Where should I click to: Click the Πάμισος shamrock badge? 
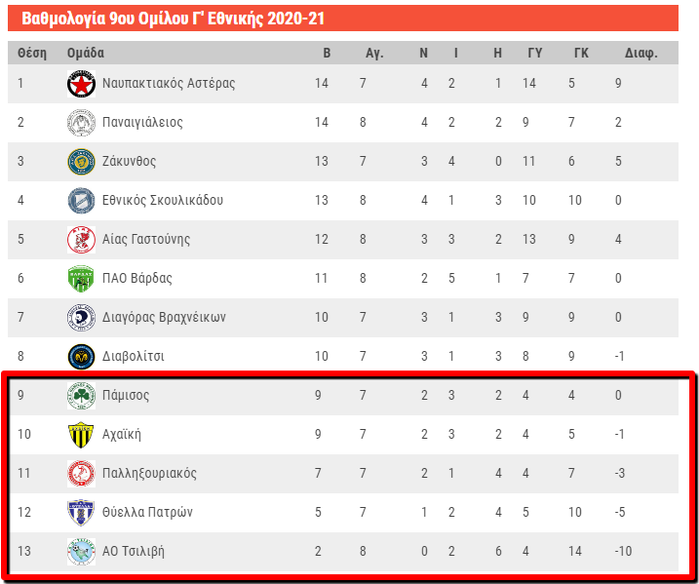tap(81, 396)
